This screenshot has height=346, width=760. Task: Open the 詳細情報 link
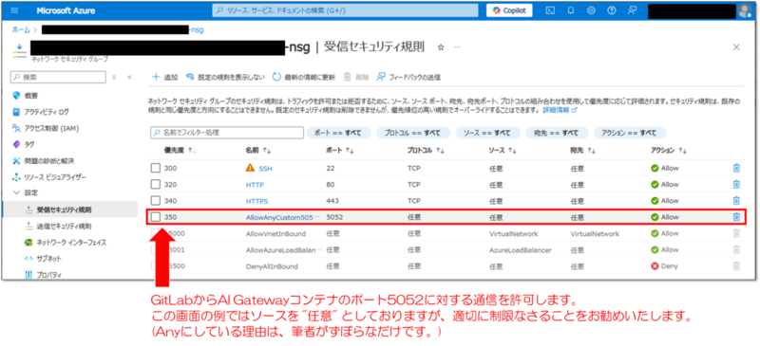tap(560, 110)
